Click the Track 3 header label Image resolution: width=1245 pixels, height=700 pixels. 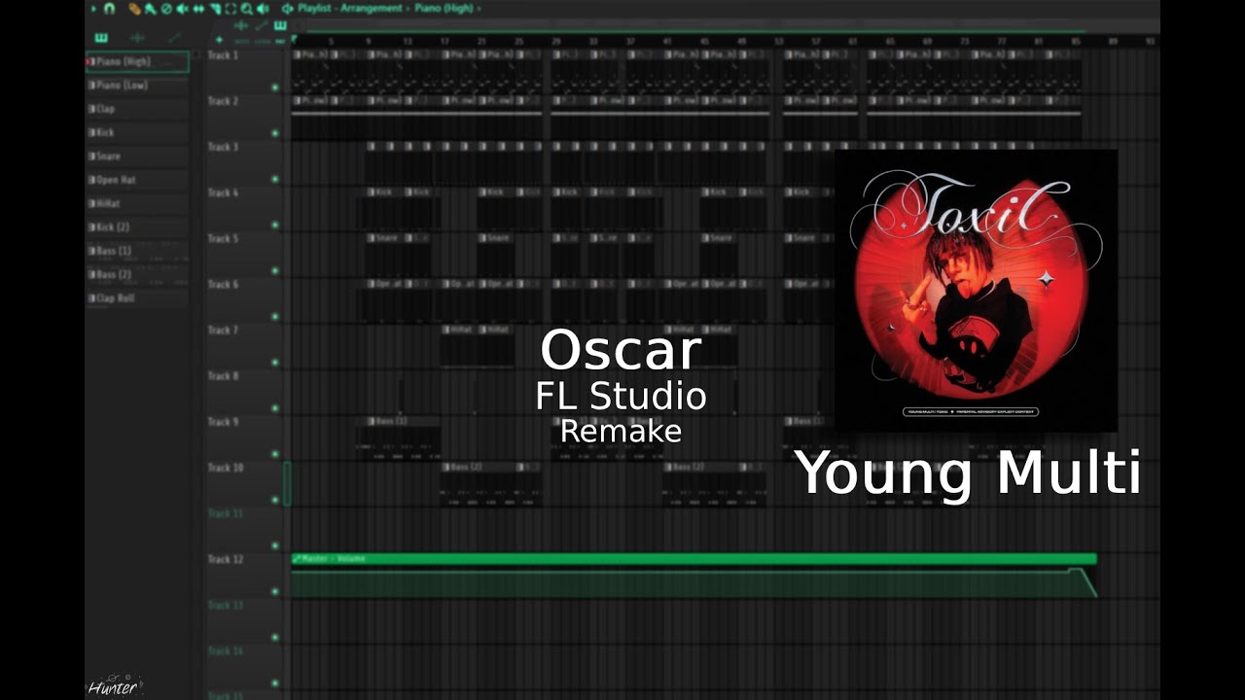click(223, 147)
